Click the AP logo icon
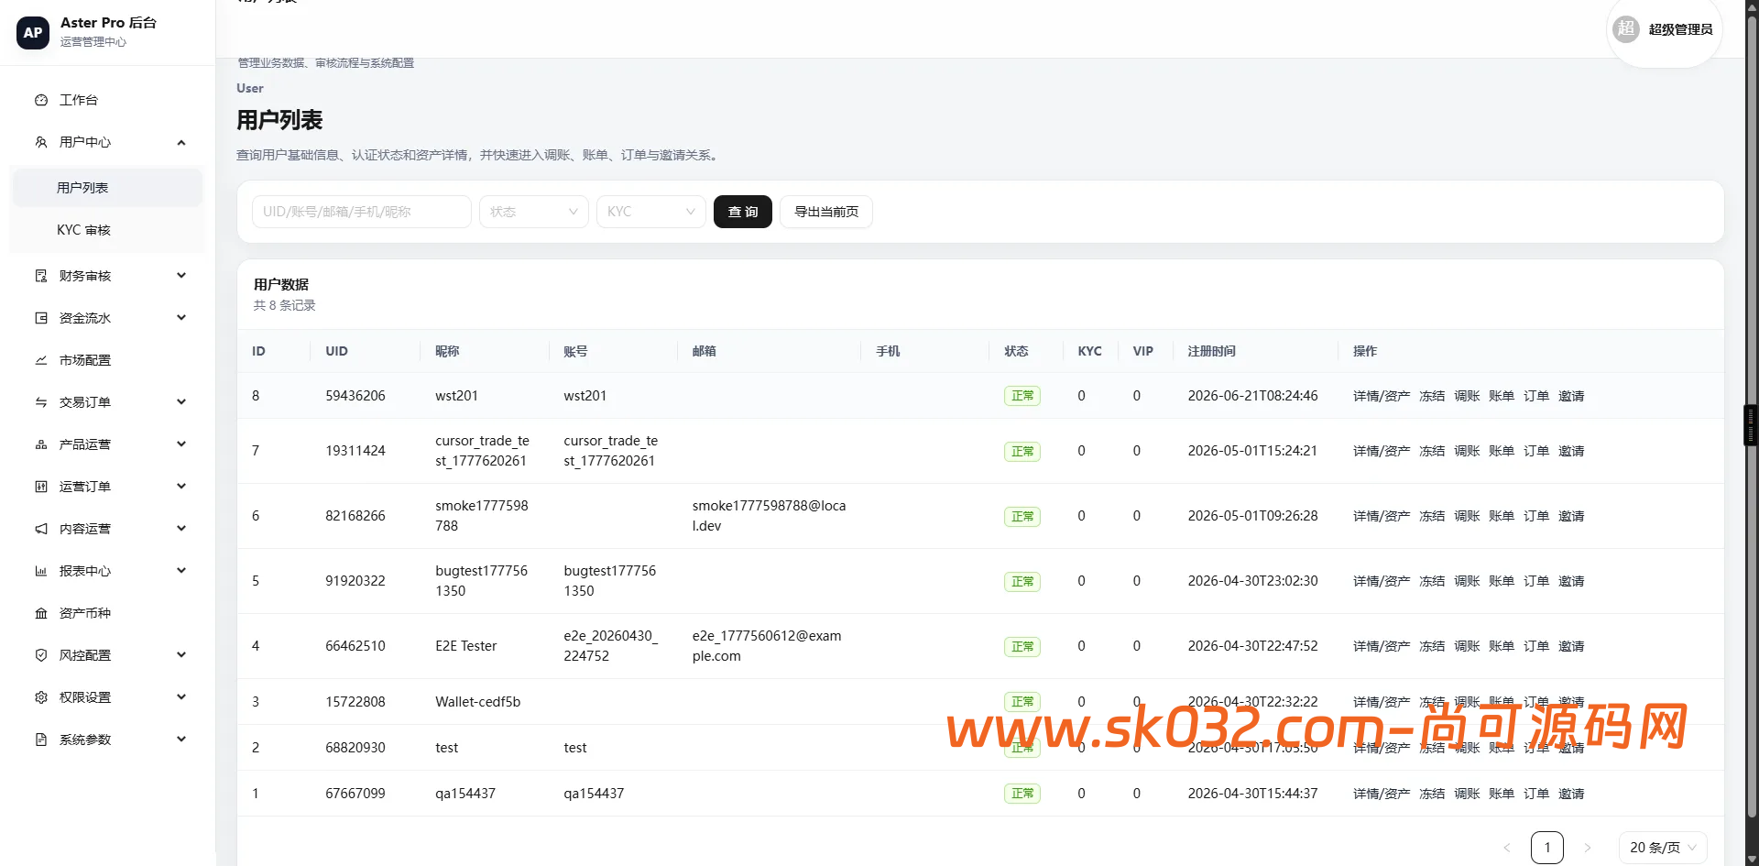Viewport: 1759px width, 866px height. [x=33, y=32]
